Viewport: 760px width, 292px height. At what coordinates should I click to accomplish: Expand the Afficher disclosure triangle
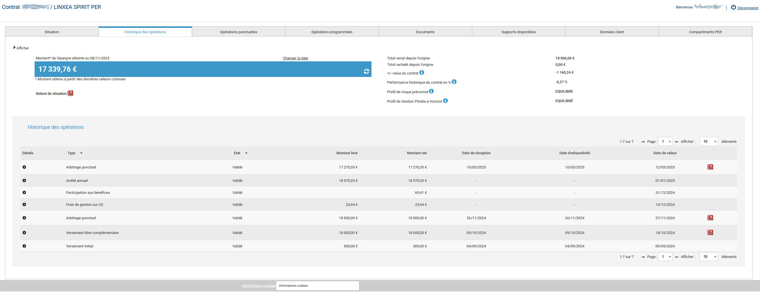(15, 48)
